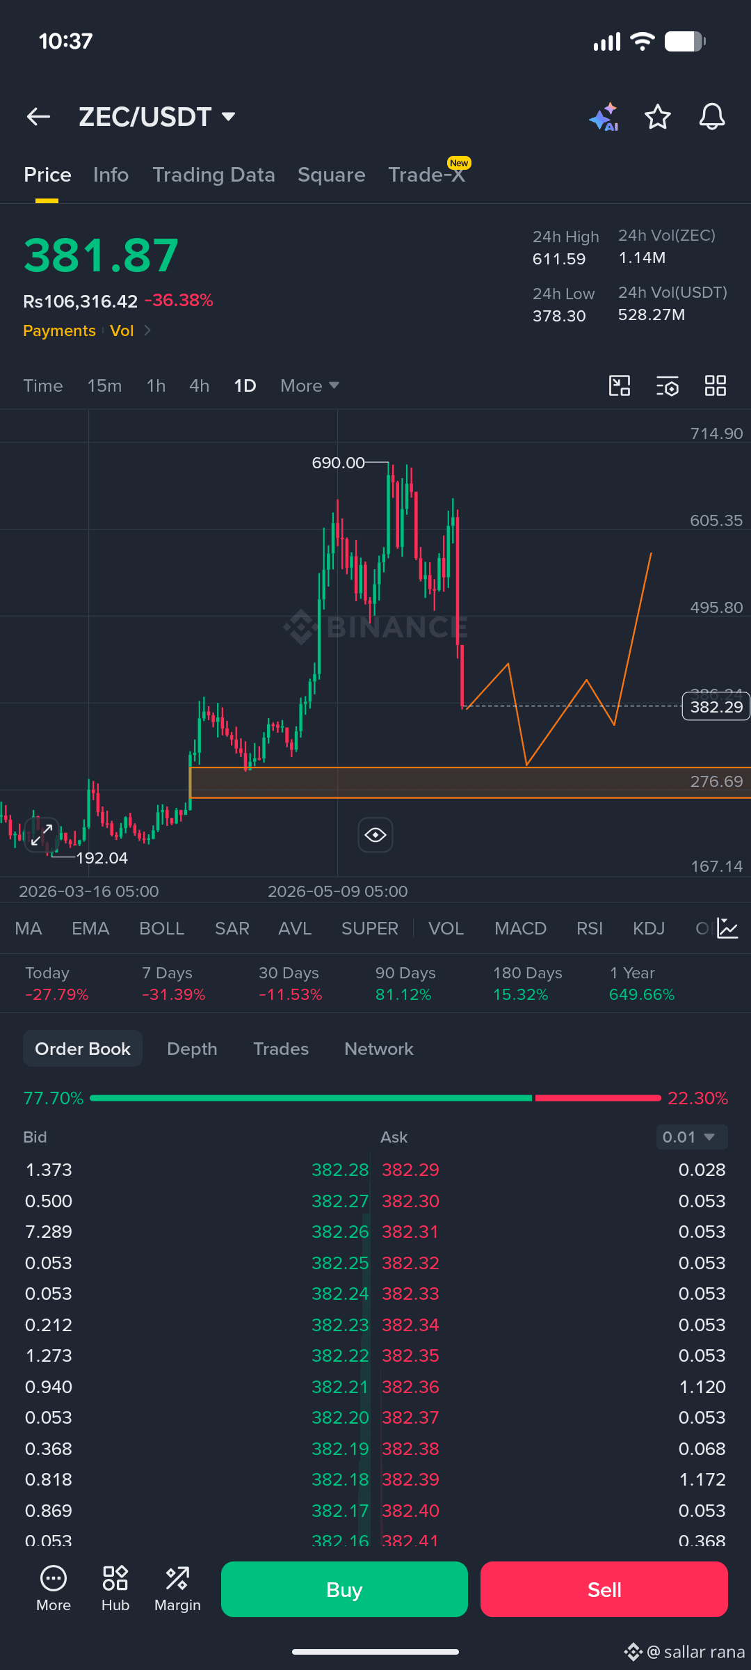Toggle the RSI sub-indicator
This screenshot has height=1670, width=751.
coord(590,928)
